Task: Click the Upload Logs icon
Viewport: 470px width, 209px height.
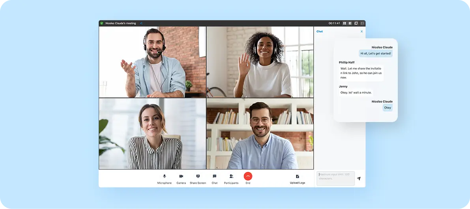Action: pyautogui.click(x=298, y=177)
